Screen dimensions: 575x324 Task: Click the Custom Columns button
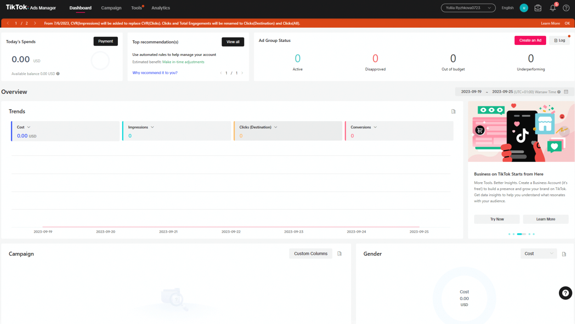[310, 253]
